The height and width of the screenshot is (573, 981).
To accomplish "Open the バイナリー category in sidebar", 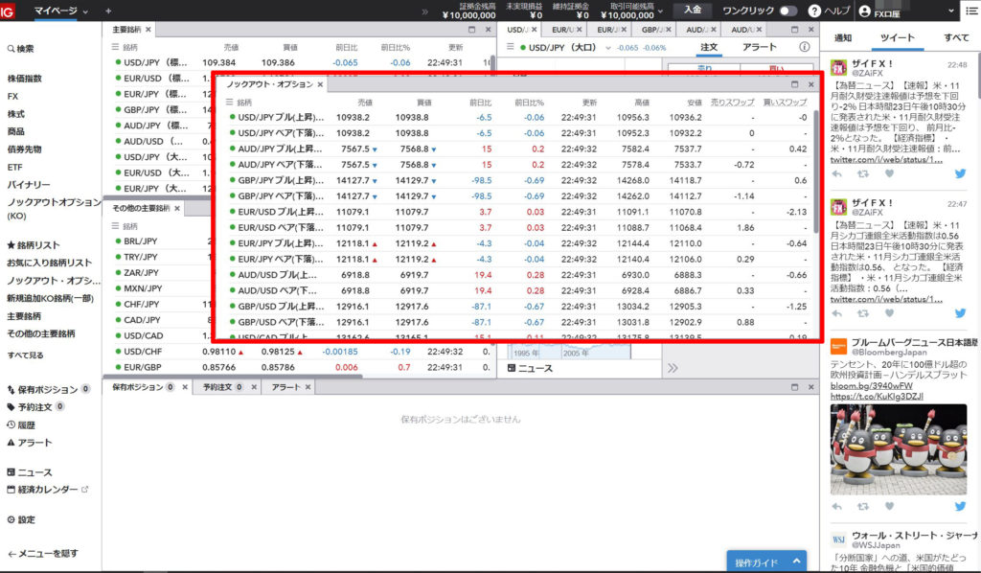I will 29,185.
